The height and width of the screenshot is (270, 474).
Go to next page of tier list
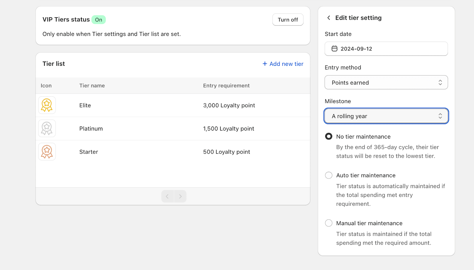click(180, 196)
